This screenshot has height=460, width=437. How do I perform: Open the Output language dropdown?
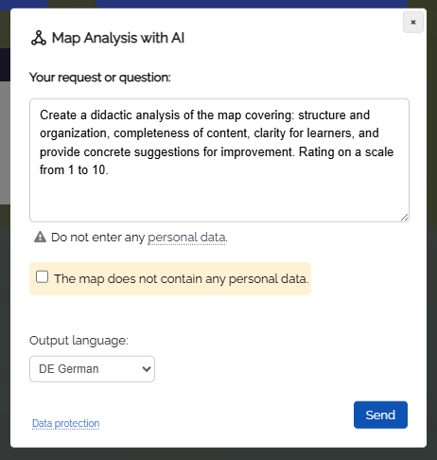click(x=92, y=369)
